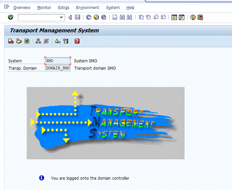Screen dimensions: 232x190
Task: Open the Transport Routes hierarchy icon
Action: pos(38,41)
